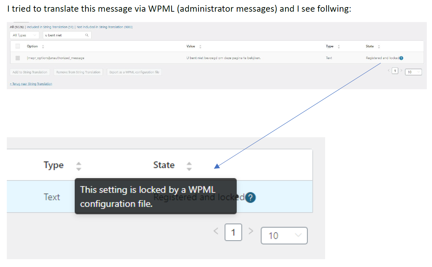Open the All Types dropdown
Screen dimensions: 432x267
tap(24, 35)
